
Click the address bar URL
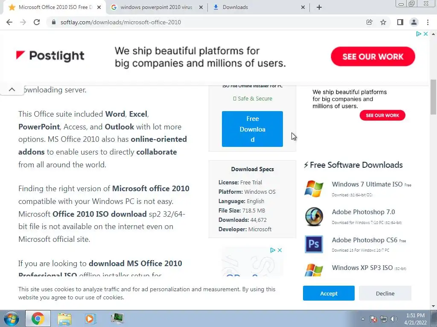tap(121, 22)
